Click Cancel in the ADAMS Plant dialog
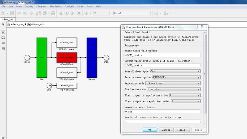Image resolution: width=247 pixels, height=139 pixels. pos(166,130)
